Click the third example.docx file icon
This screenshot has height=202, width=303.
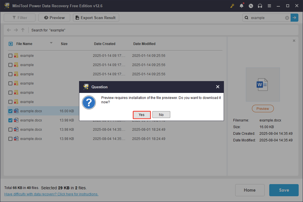pyautogui.click(x=16, y=130)
